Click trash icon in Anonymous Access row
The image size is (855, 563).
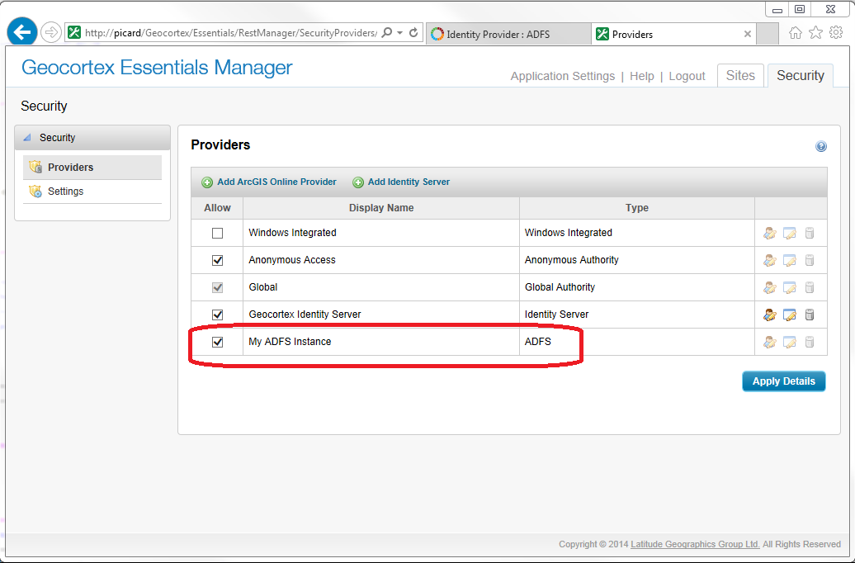(809, 260)
